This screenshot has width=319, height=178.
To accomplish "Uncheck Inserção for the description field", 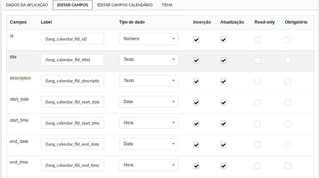I will pos(196,81).
